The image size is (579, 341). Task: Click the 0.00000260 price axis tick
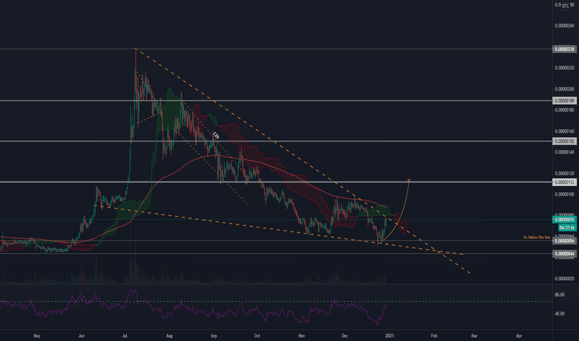[x=565, y=26]
